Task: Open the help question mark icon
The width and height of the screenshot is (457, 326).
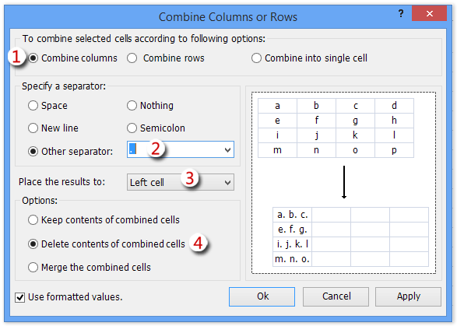Action: coord(401,13)
